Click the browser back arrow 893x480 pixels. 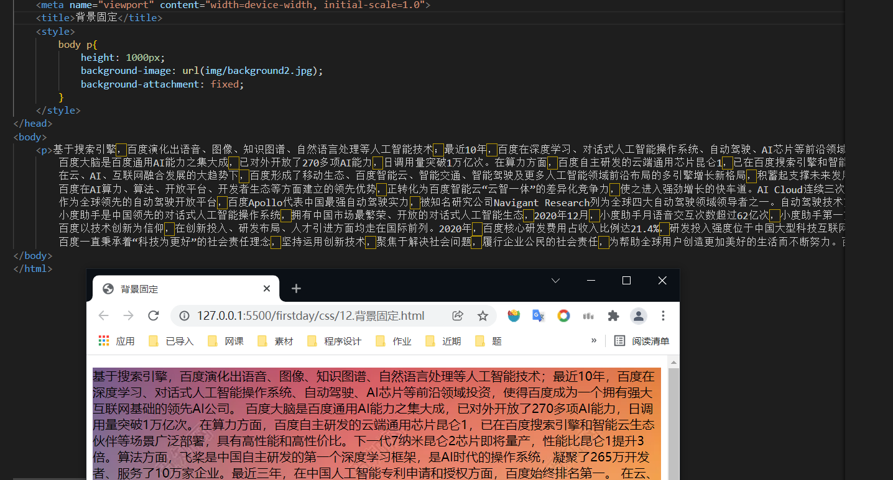(104, 315)
